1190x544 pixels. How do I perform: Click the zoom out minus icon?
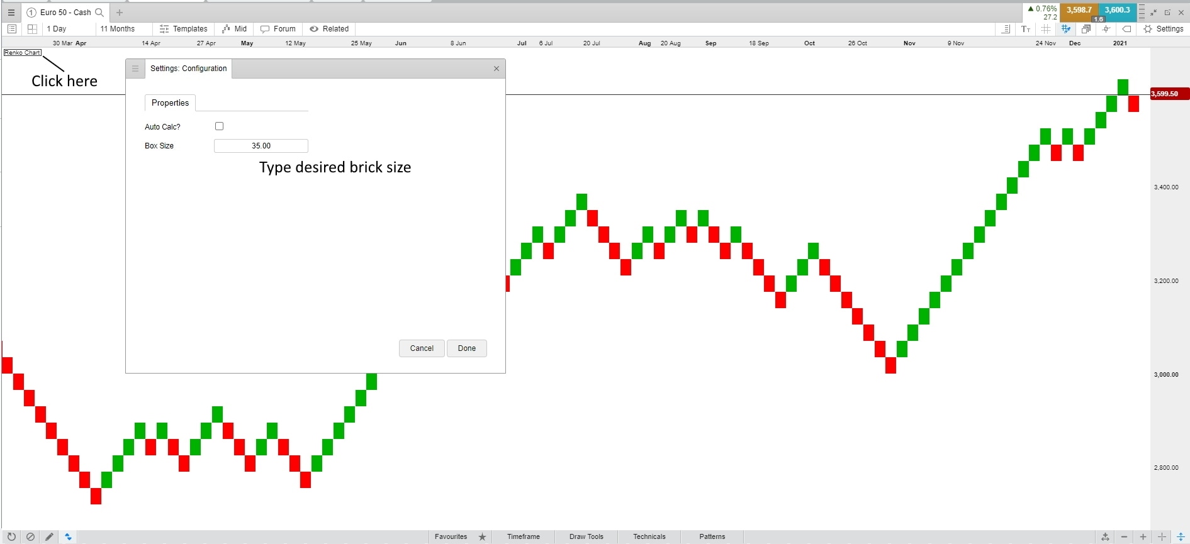coord(1124,537)
